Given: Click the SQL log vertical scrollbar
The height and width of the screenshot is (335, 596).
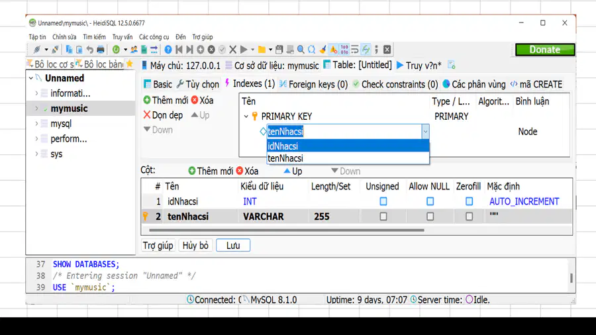Looking at the screenshot, I should (x=571, y=278).
